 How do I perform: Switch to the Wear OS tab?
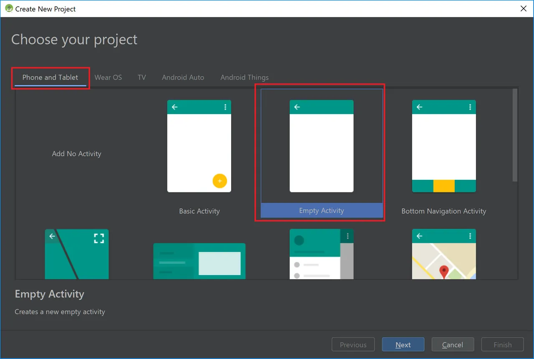point(108,77)
